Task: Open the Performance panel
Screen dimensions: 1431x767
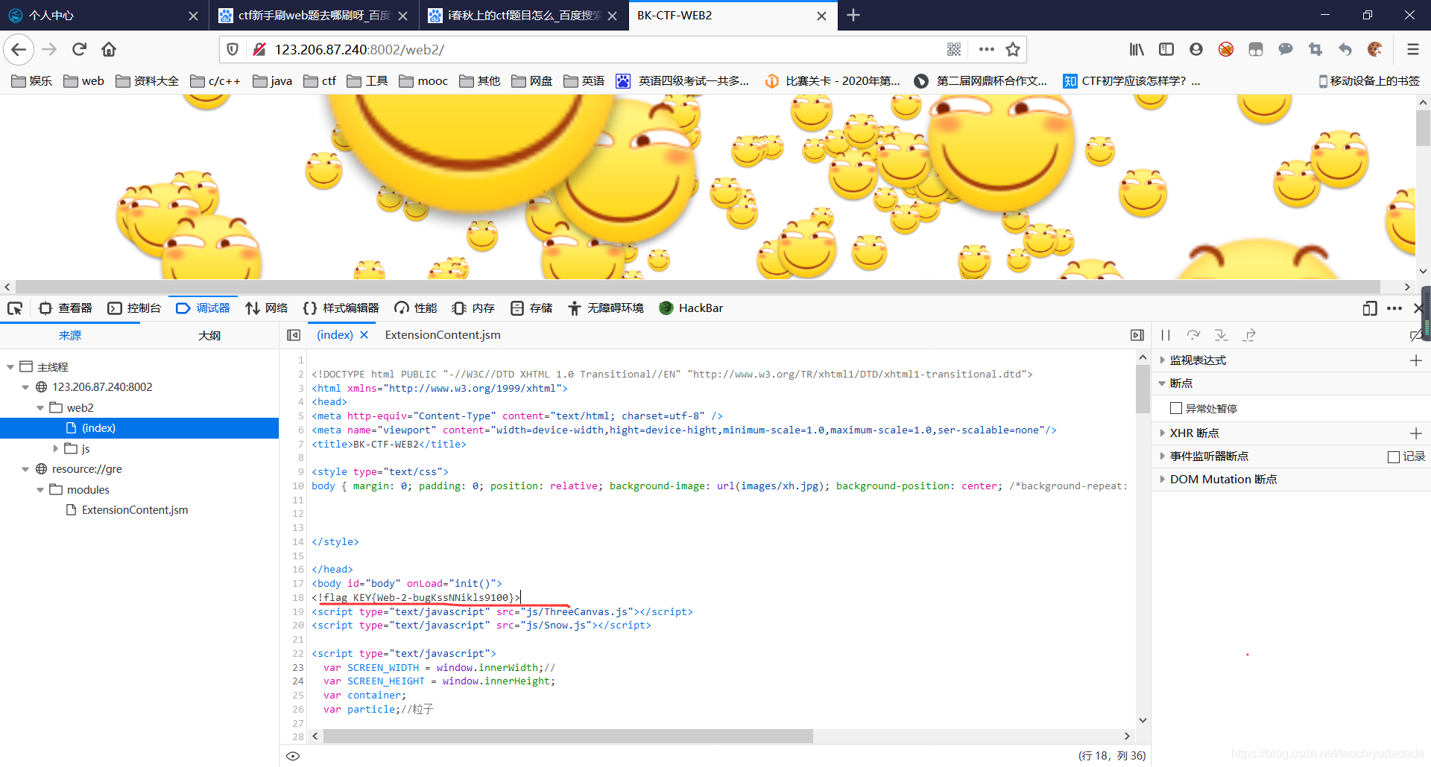Action: [416, 308]
